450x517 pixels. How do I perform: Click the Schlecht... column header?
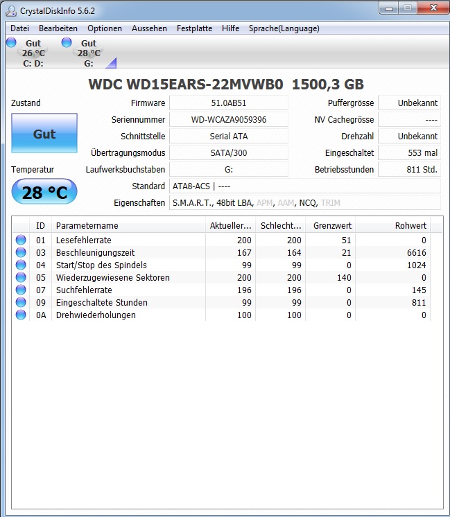pos(281,225)
